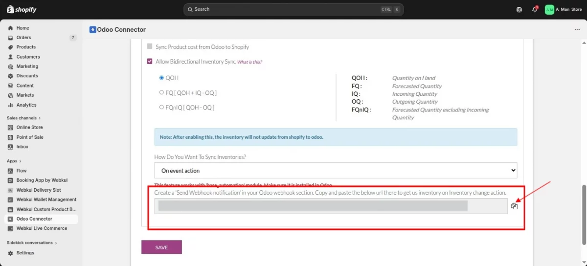The height and width of the screenshot is (266, 587).
Task: Click the Odoo Connector app header icon
Action: [x=93, y=30]
